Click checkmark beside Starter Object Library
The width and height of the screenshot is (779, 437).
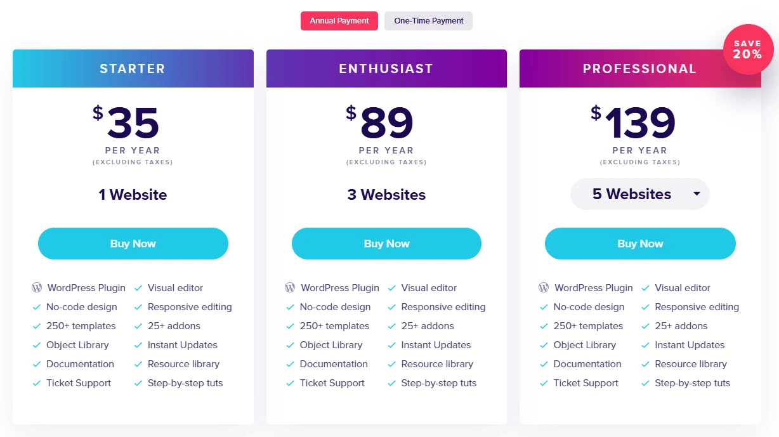[x=37, y=345]
